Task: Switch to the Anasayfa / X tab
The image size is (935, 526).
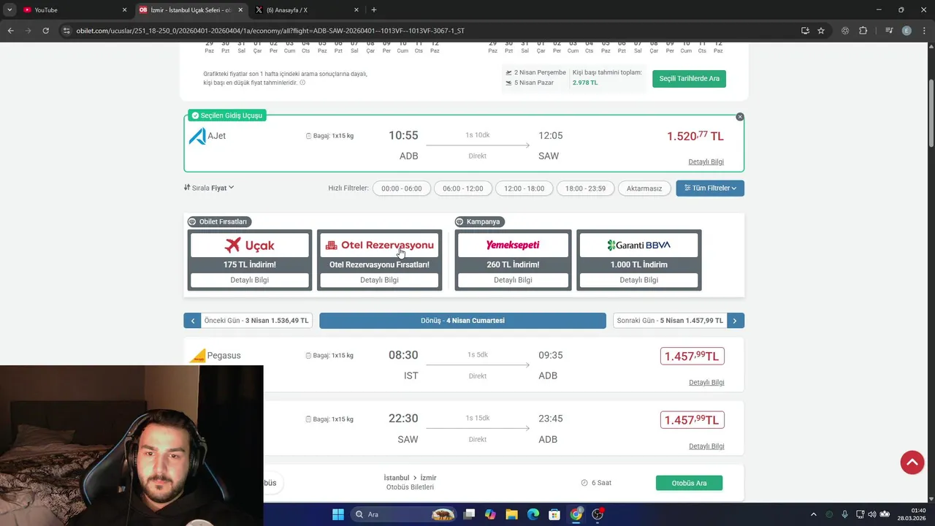Action: pyautogui.click(x=307, y=10)
